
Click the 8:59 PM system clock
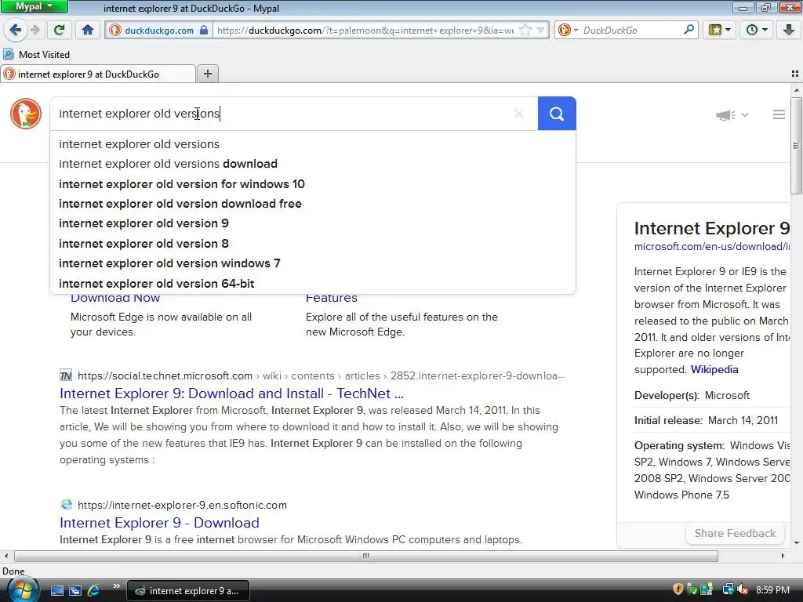772,590
